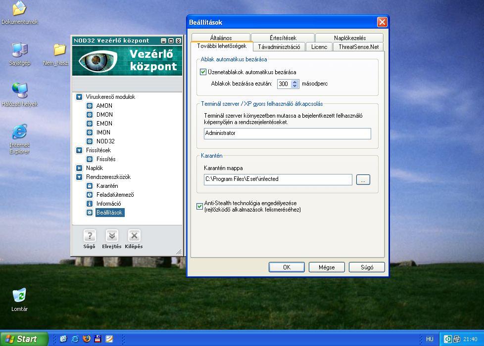Roll up the NOD32 Vezérlő központ window

tap(179, 41)
